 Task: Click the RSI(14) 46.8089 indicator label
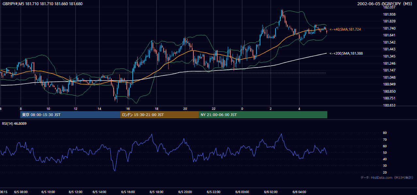14,123
